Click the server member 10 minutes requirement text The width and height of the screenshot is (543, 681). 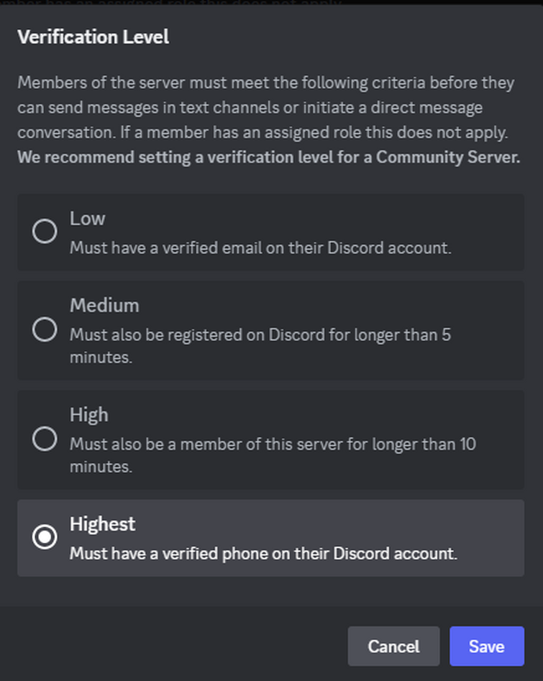(x=272, y=444)
